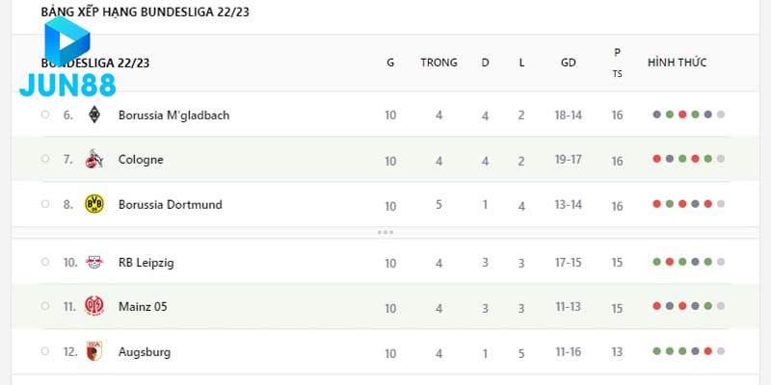Sort table by the GD column header

569,63
